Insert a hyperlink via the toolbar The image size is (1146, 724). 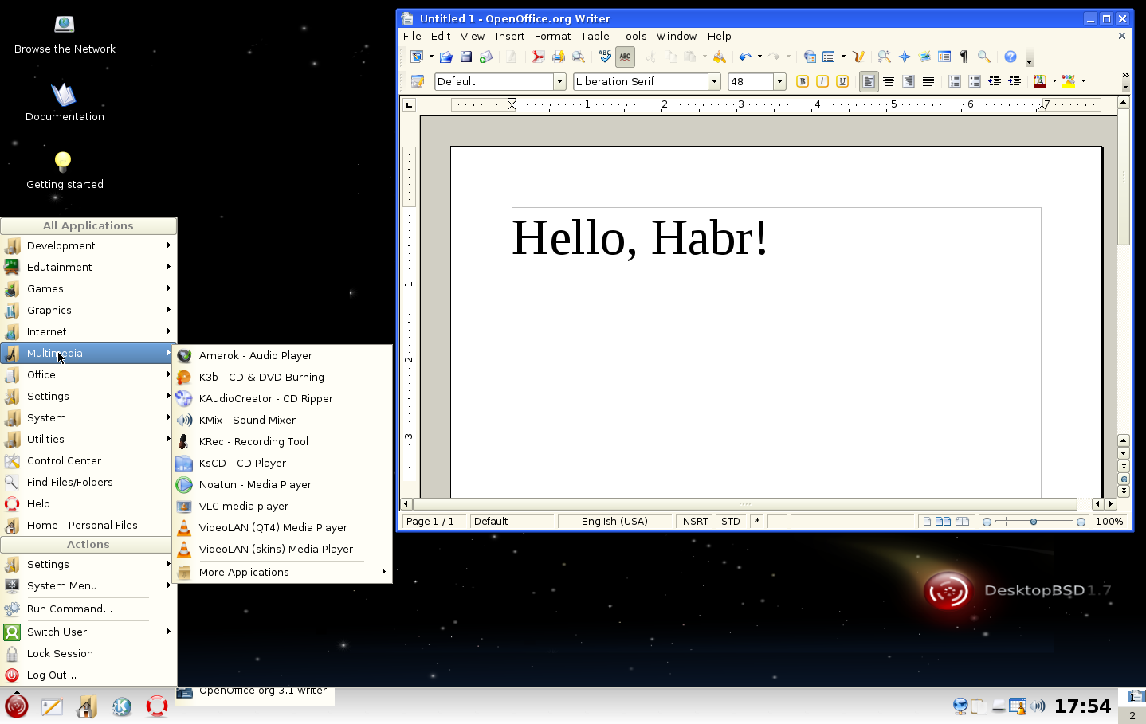coord(809,57)
